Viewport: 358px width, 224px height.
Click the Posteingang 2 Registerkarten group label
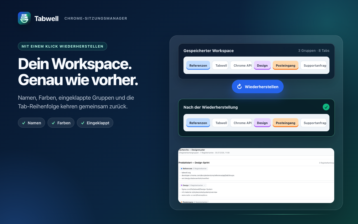194,202
